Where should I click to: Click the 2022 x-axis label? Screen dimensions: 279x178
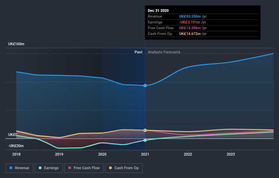[x=188, y=154]
